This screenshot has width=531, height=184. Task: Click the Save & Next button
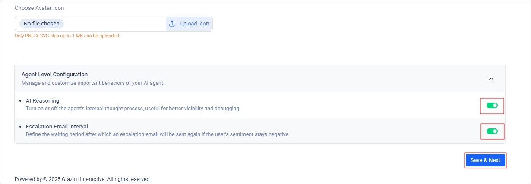coord(485,160)
